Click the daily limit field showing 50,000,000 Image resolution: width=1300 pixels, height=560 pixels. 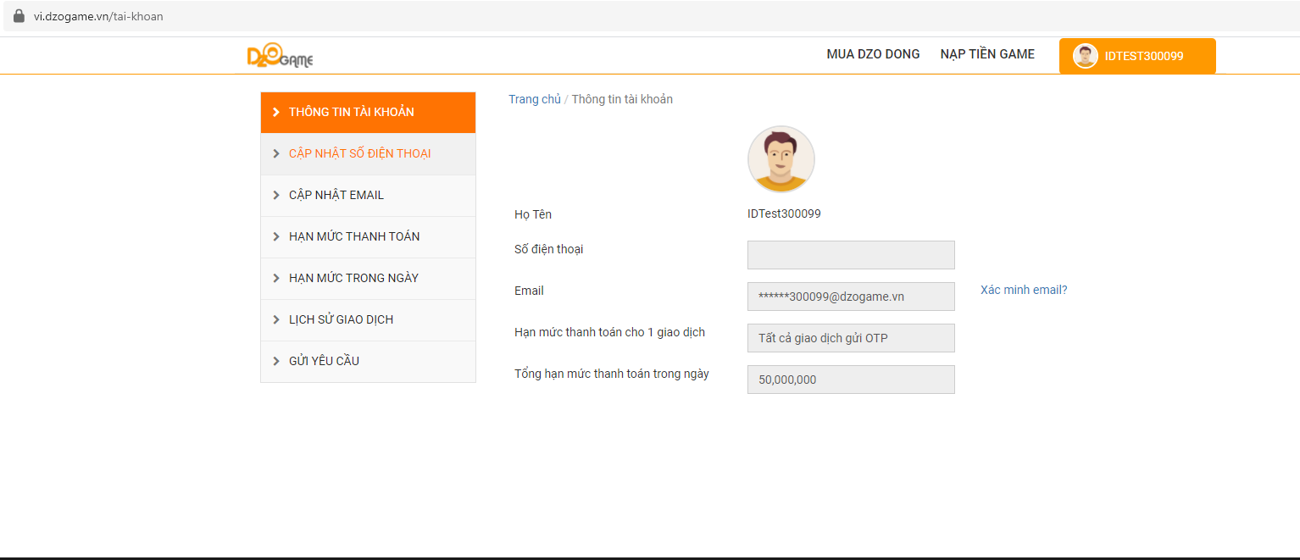851,380
